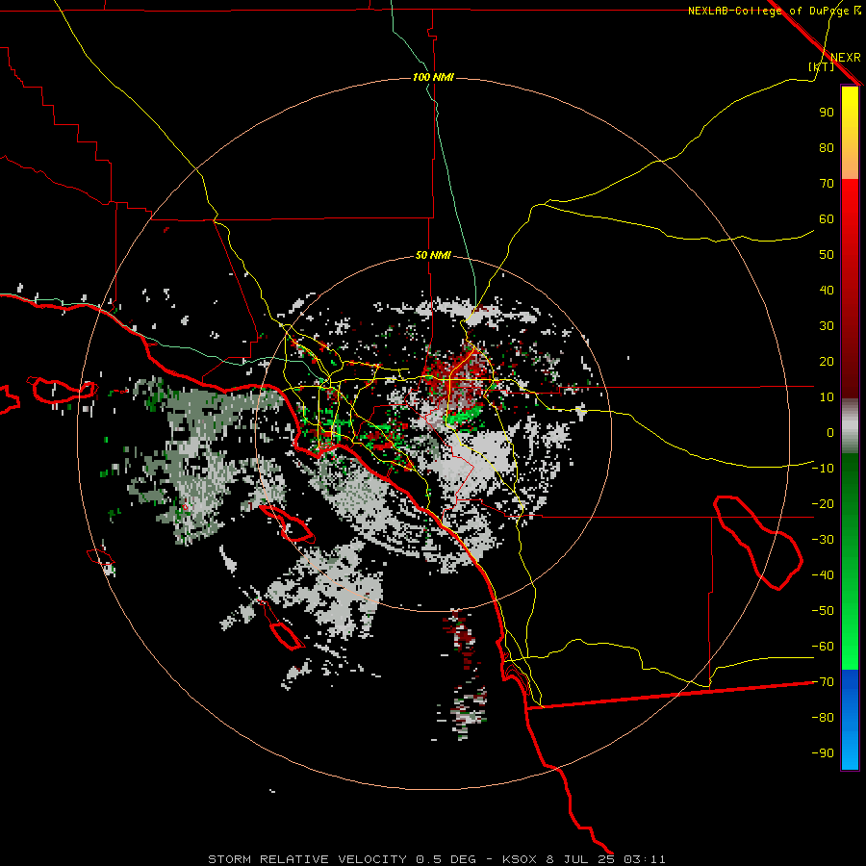
Task: Click the -90 value on the velocity scale
Action: click(x=823, y=753)
